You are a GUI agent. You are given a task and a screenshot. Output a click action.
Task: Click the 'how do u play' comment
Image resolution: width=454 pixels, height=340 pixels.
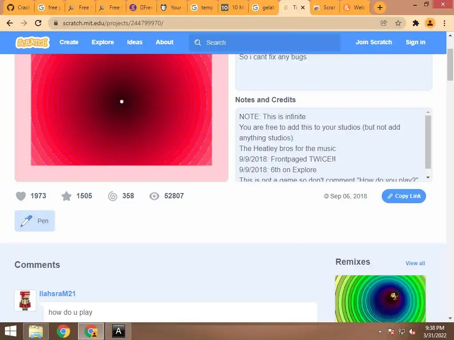[70, 312]
